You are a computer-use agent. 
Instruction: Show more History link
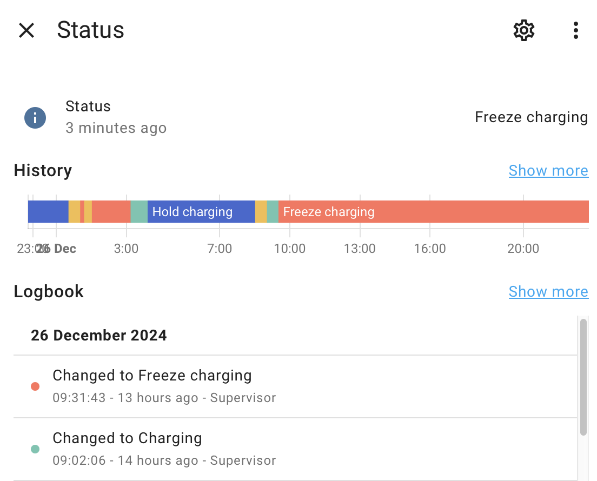click(x=548, y=170)
